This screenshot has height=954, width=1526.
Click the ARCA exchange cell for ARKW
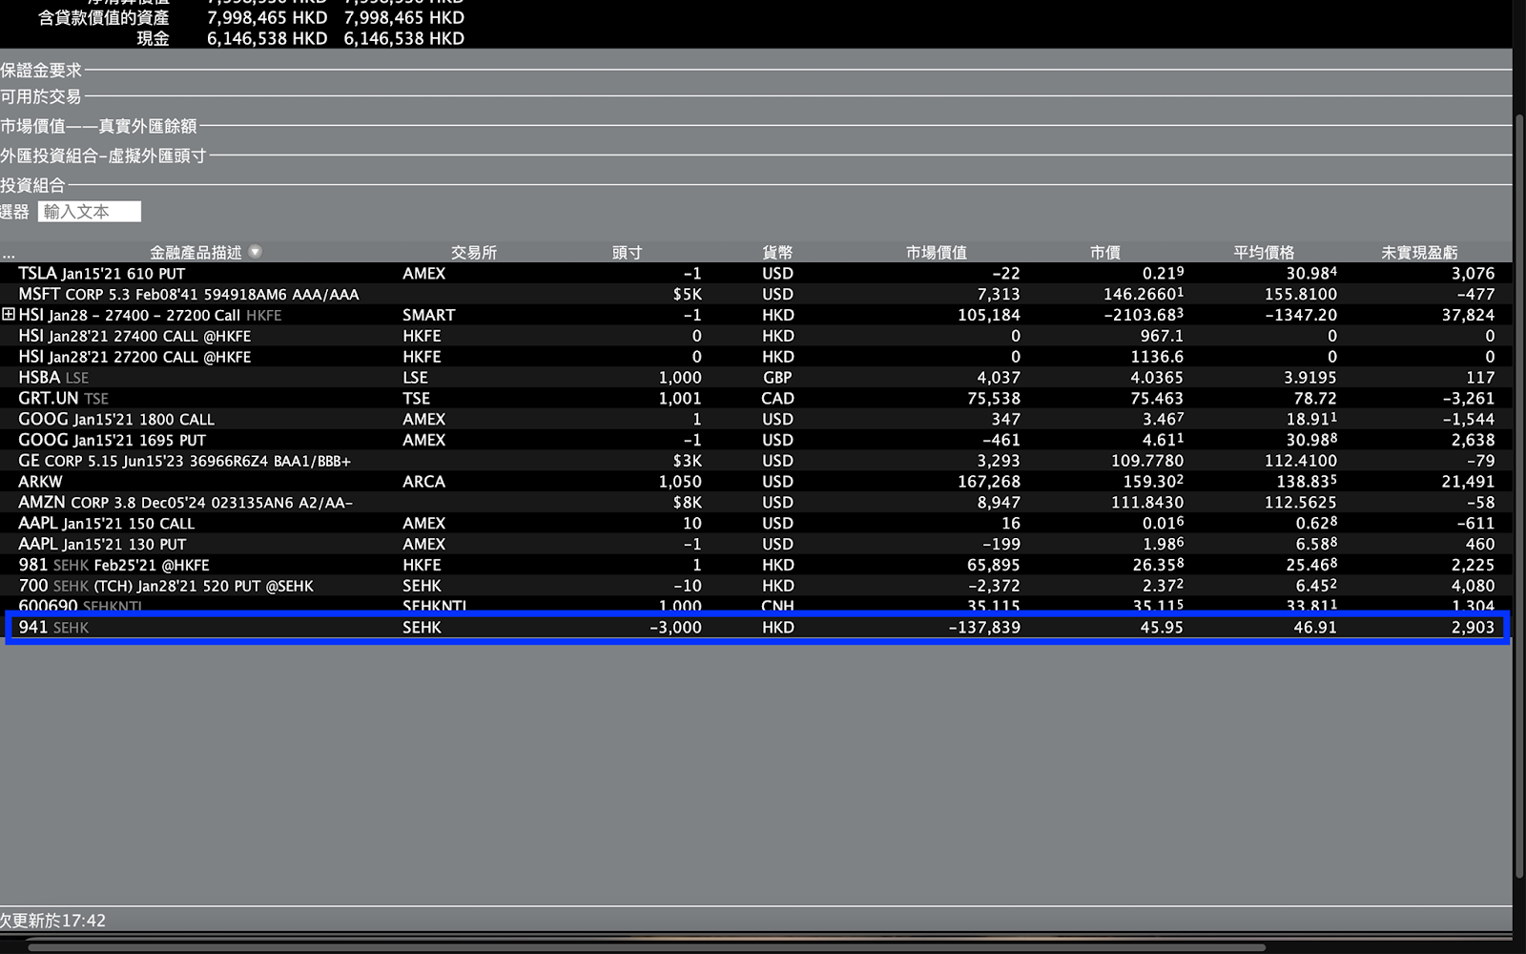pyautogui.click(x=423, y=482)
